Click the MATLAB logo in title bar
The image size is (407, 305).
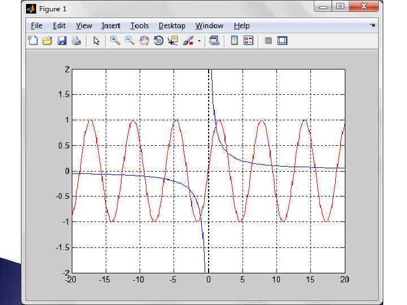coord(31,9)
